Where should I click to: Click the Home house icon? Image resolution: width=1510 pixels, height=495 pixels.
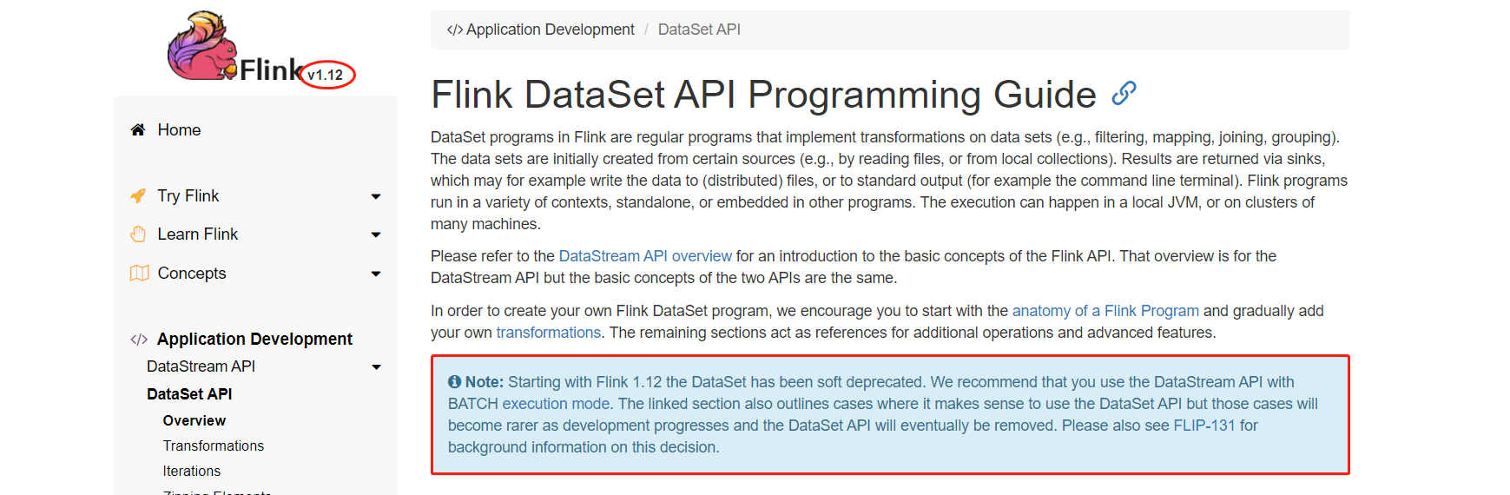click(x=137, y=130)
